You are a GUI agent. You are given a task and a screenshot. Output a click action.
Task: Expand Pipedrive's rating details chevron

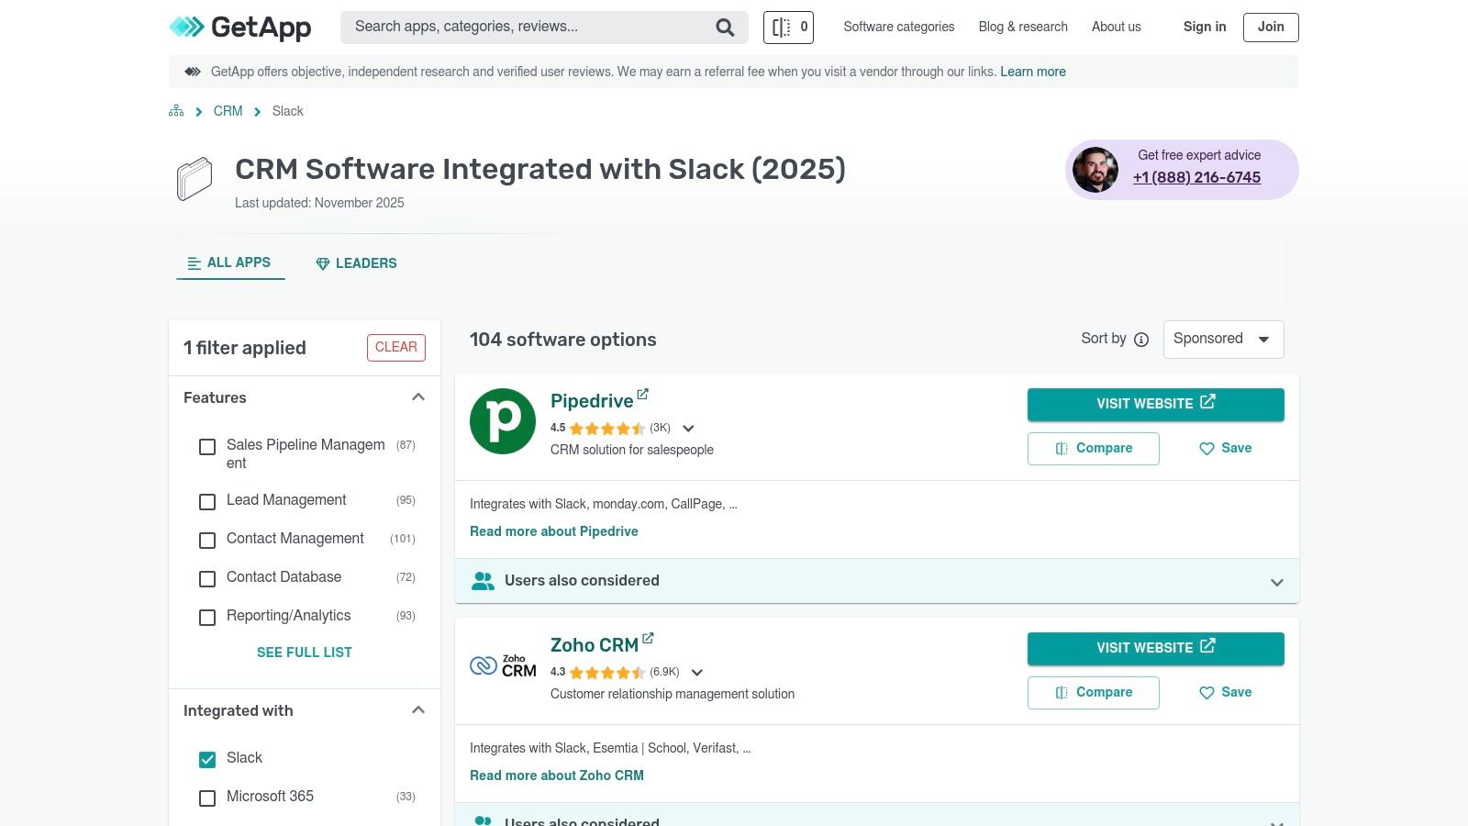pos(688,429)
